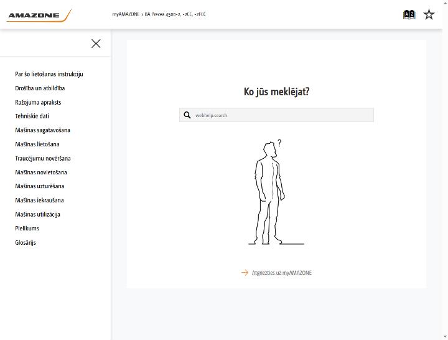448x340 pixels.
Task: Click the orange arrow beside return link
Action: point(245,273)
